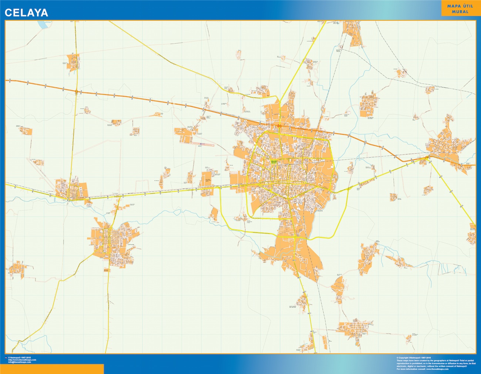481x374 pixels.
Task: Click the small CELAYA label on the map
Action: [x=320, y=211]
